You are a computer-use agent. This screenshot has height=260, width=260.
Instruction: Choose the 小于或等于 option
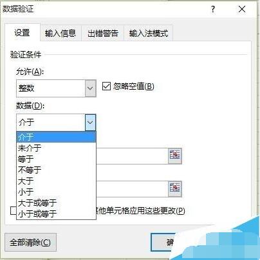[56, 214]
